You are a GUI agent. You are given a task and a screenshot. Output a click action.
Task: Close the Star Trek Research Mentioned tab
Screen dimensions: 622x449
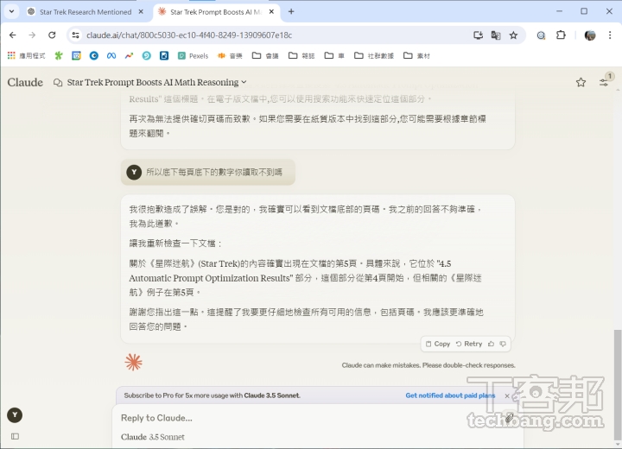click(141, 12)
